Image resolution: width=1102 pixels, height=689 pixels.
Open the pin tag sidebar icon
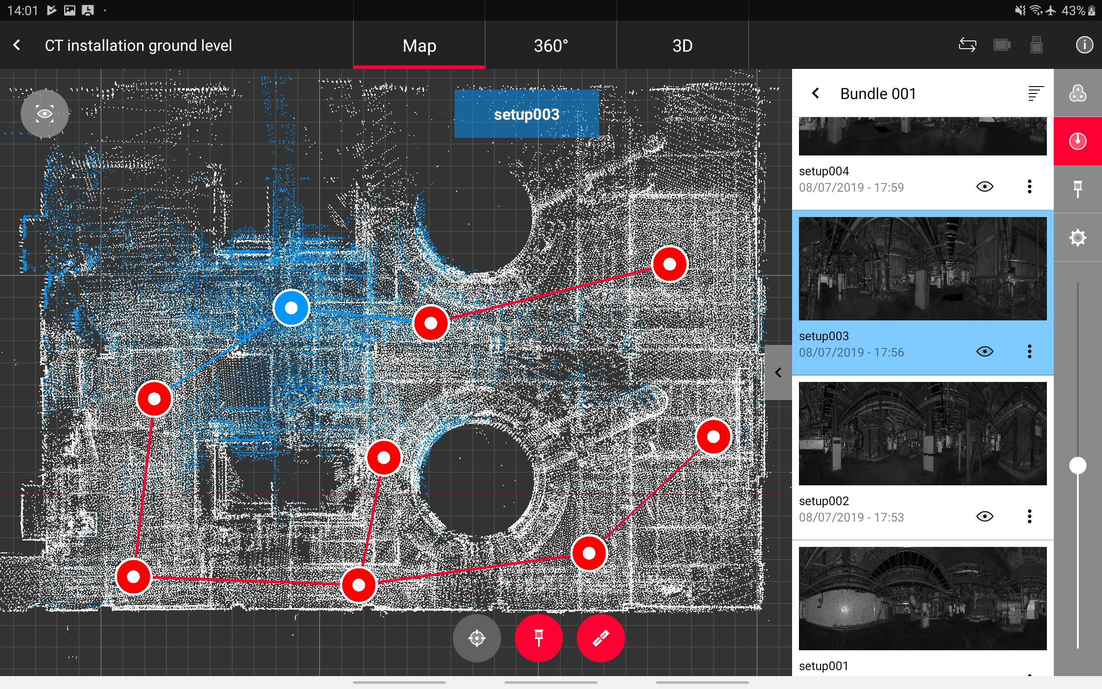[1077, 189]
